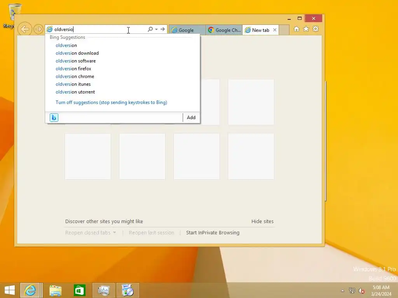Viewport: 398px width, 298px height.
Task: Click IE page icon in address bar
Action: [x=49, y=29]
